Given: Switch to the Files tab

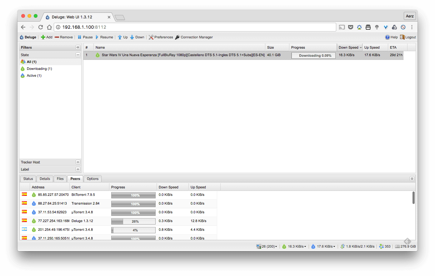Looking at the screenshot, I should click(x=60, y=179).
